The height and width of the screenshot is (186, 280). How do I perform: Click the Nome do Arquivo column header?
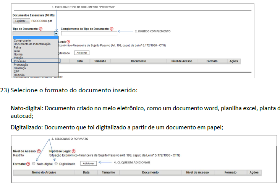pyautogui.click(x=44, y=173)
